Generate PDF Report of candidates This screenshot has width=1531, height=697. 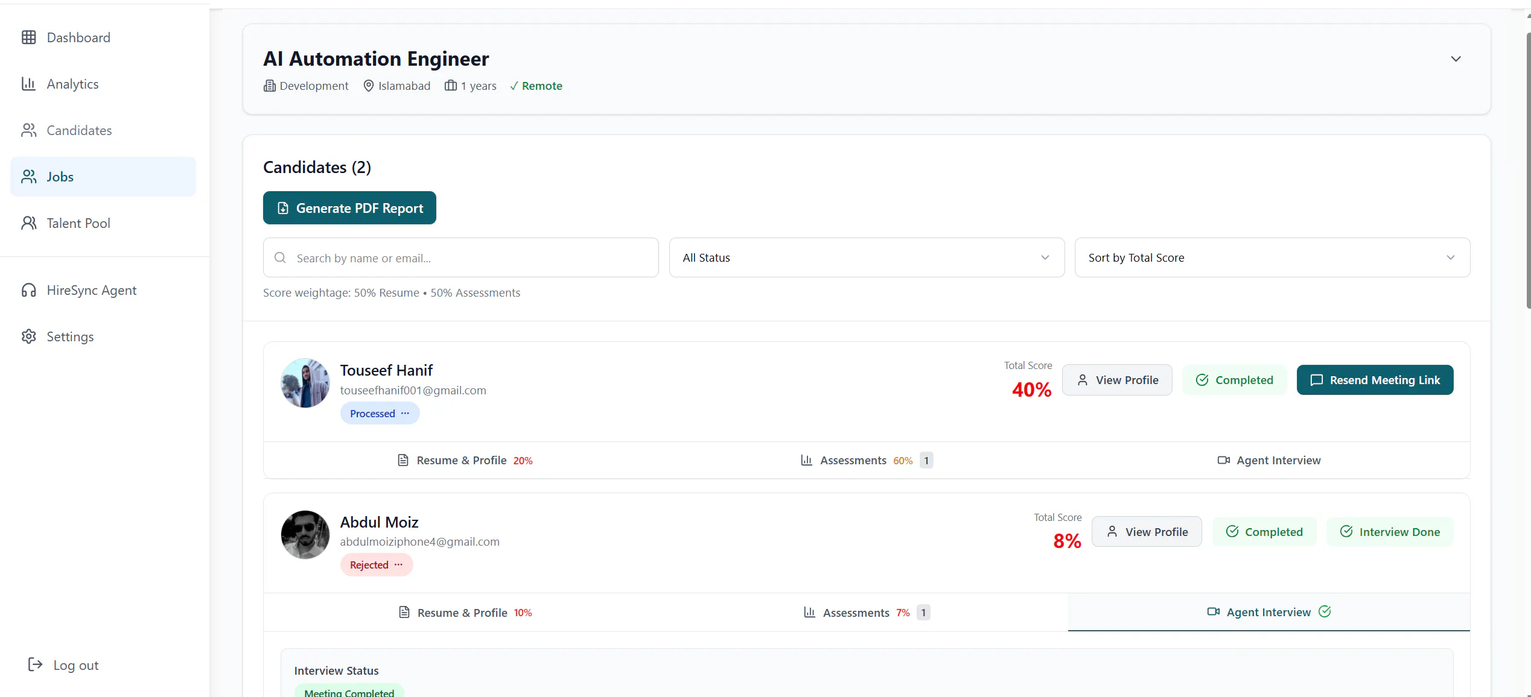click(x=349, y=208)
